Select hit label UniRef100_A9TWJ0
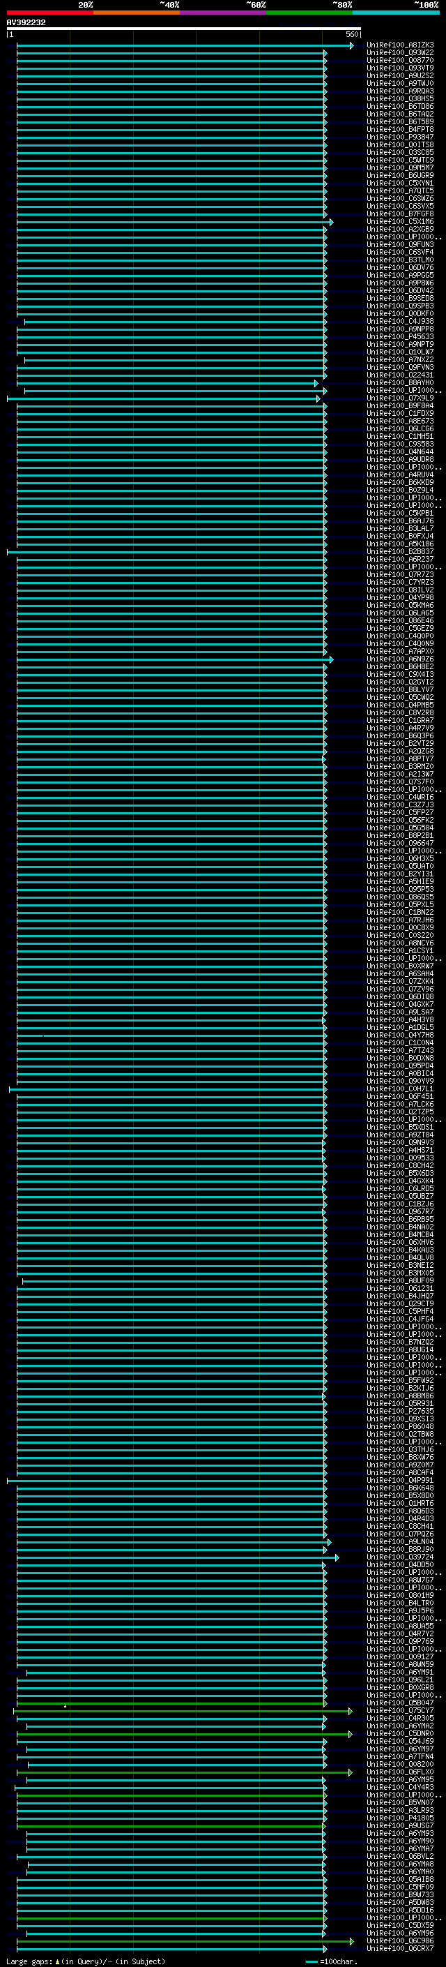 (x=400, y=83)
